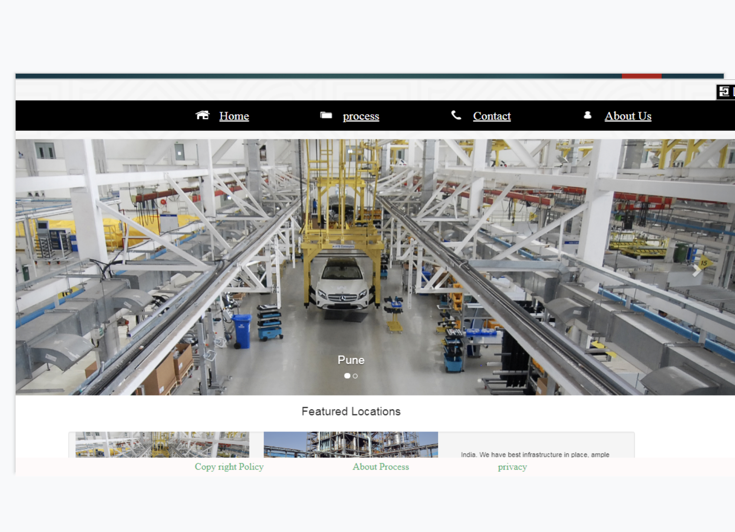Viewport: 735px width, 532px height.
Task: Open the Contact page from the navbar
Action: (x=492, y=116)
